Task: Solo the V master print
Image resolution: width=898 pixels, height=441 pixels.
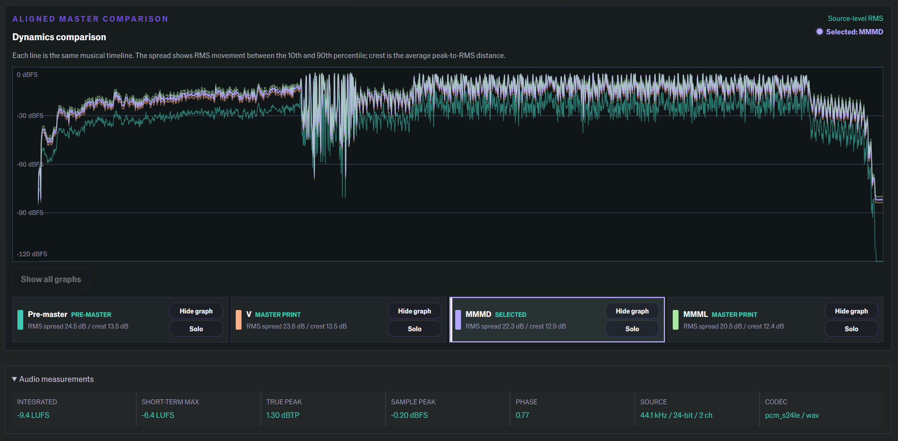Action: coord(414,329)
